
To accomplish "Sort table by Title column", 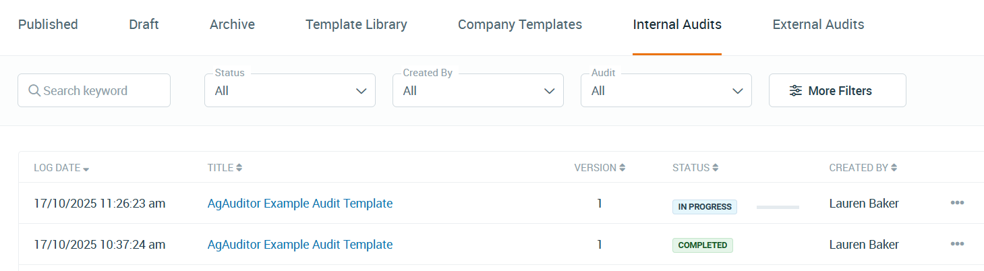I will click(x=239, y=168).
